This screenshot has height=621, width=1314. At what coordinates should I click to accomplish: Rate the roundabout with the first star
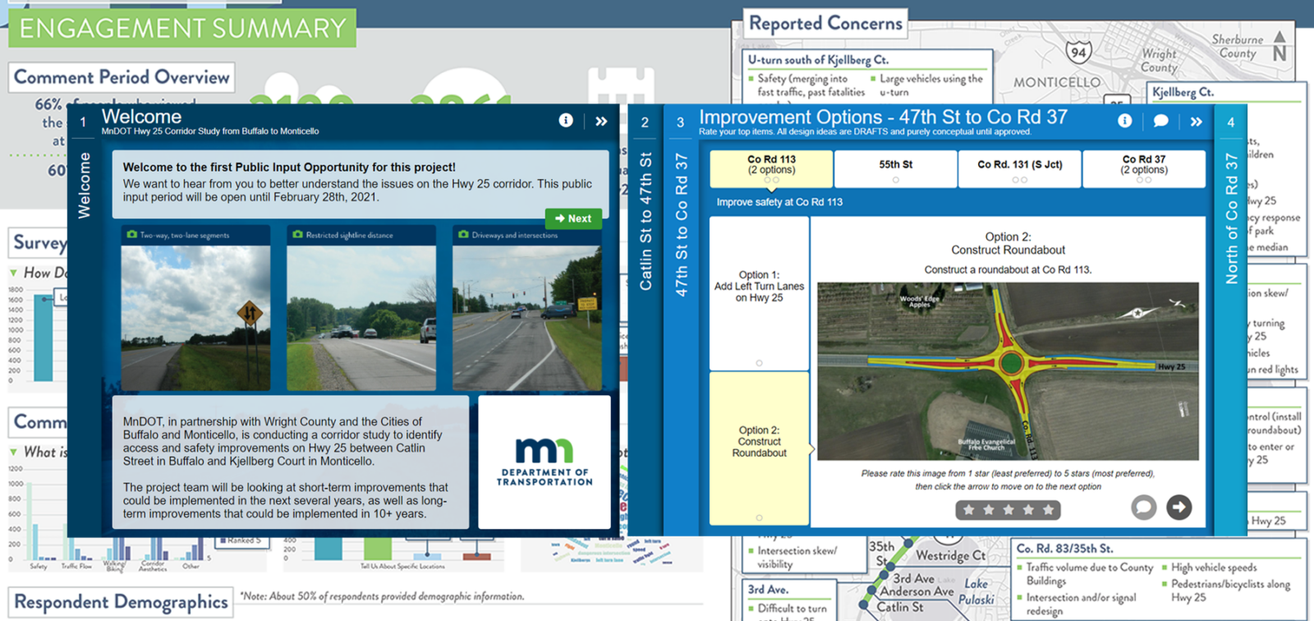[969, 510]
